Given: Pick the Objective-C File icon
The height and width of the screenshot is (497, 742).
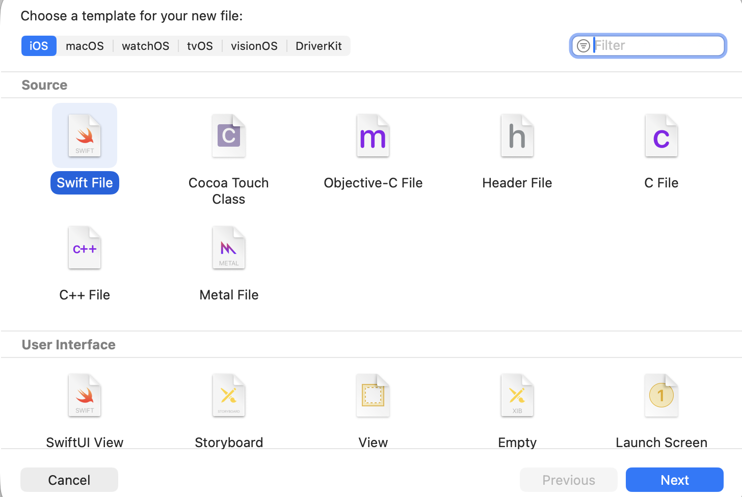Looking at the screenshot, I should click(373, 135).
